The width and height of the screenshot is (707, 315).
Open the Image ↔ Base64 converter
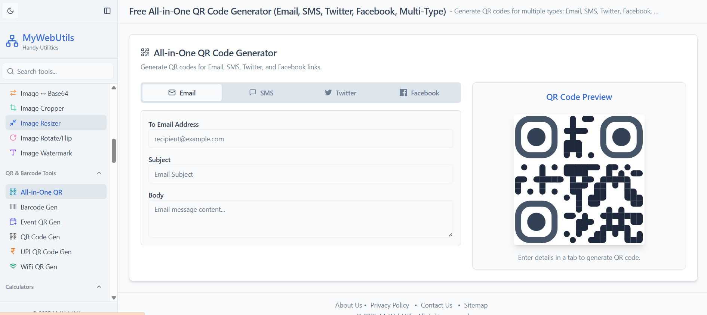pos(44,94)
